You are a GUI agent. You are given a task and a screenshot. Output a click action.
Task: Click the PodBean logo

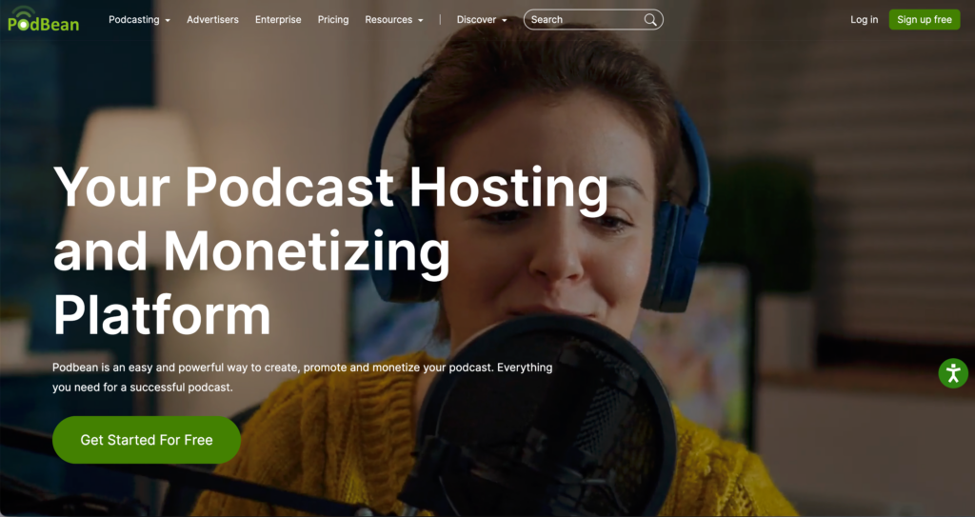[43, 19]
